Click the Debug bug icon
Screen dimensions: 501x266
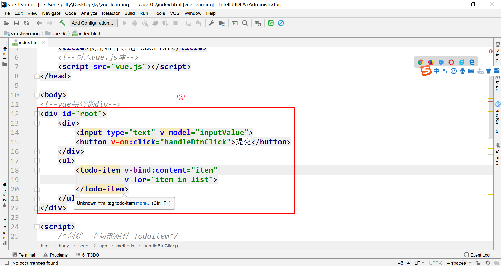(x=135, y=23)
